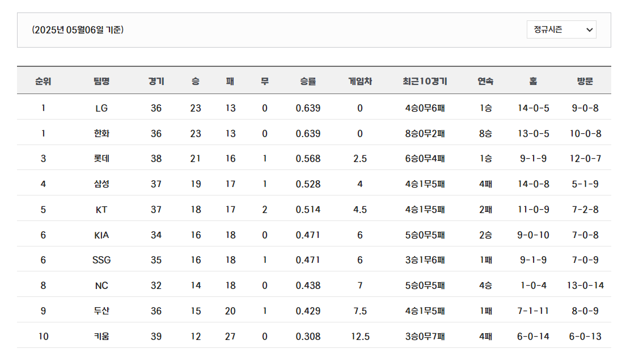This screenshot has height=357, width=643.
Task: Click the KT team name
Action: point(101,210)
